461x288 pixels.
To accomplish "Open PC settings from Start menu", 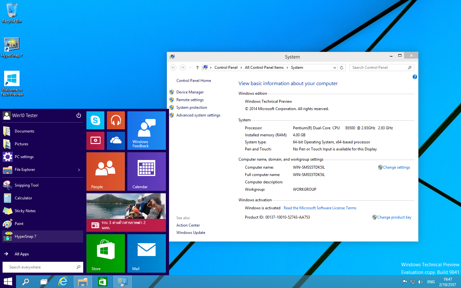I will tap(24, 157).
